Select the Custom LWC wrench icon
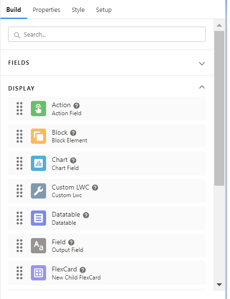 tap(38, 191)
